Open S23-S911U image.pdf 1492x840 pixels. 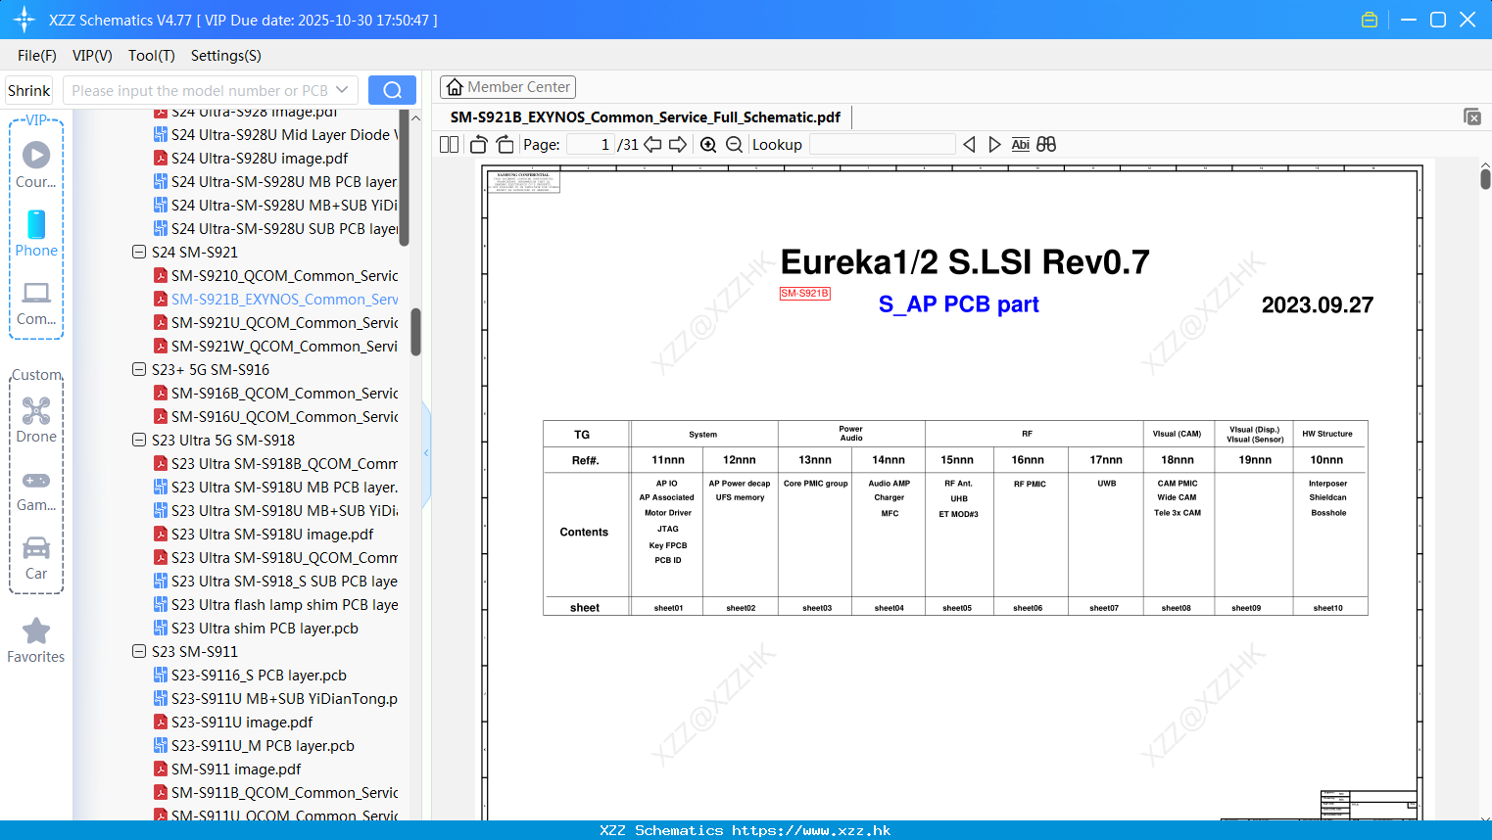[x=234, y=722]
